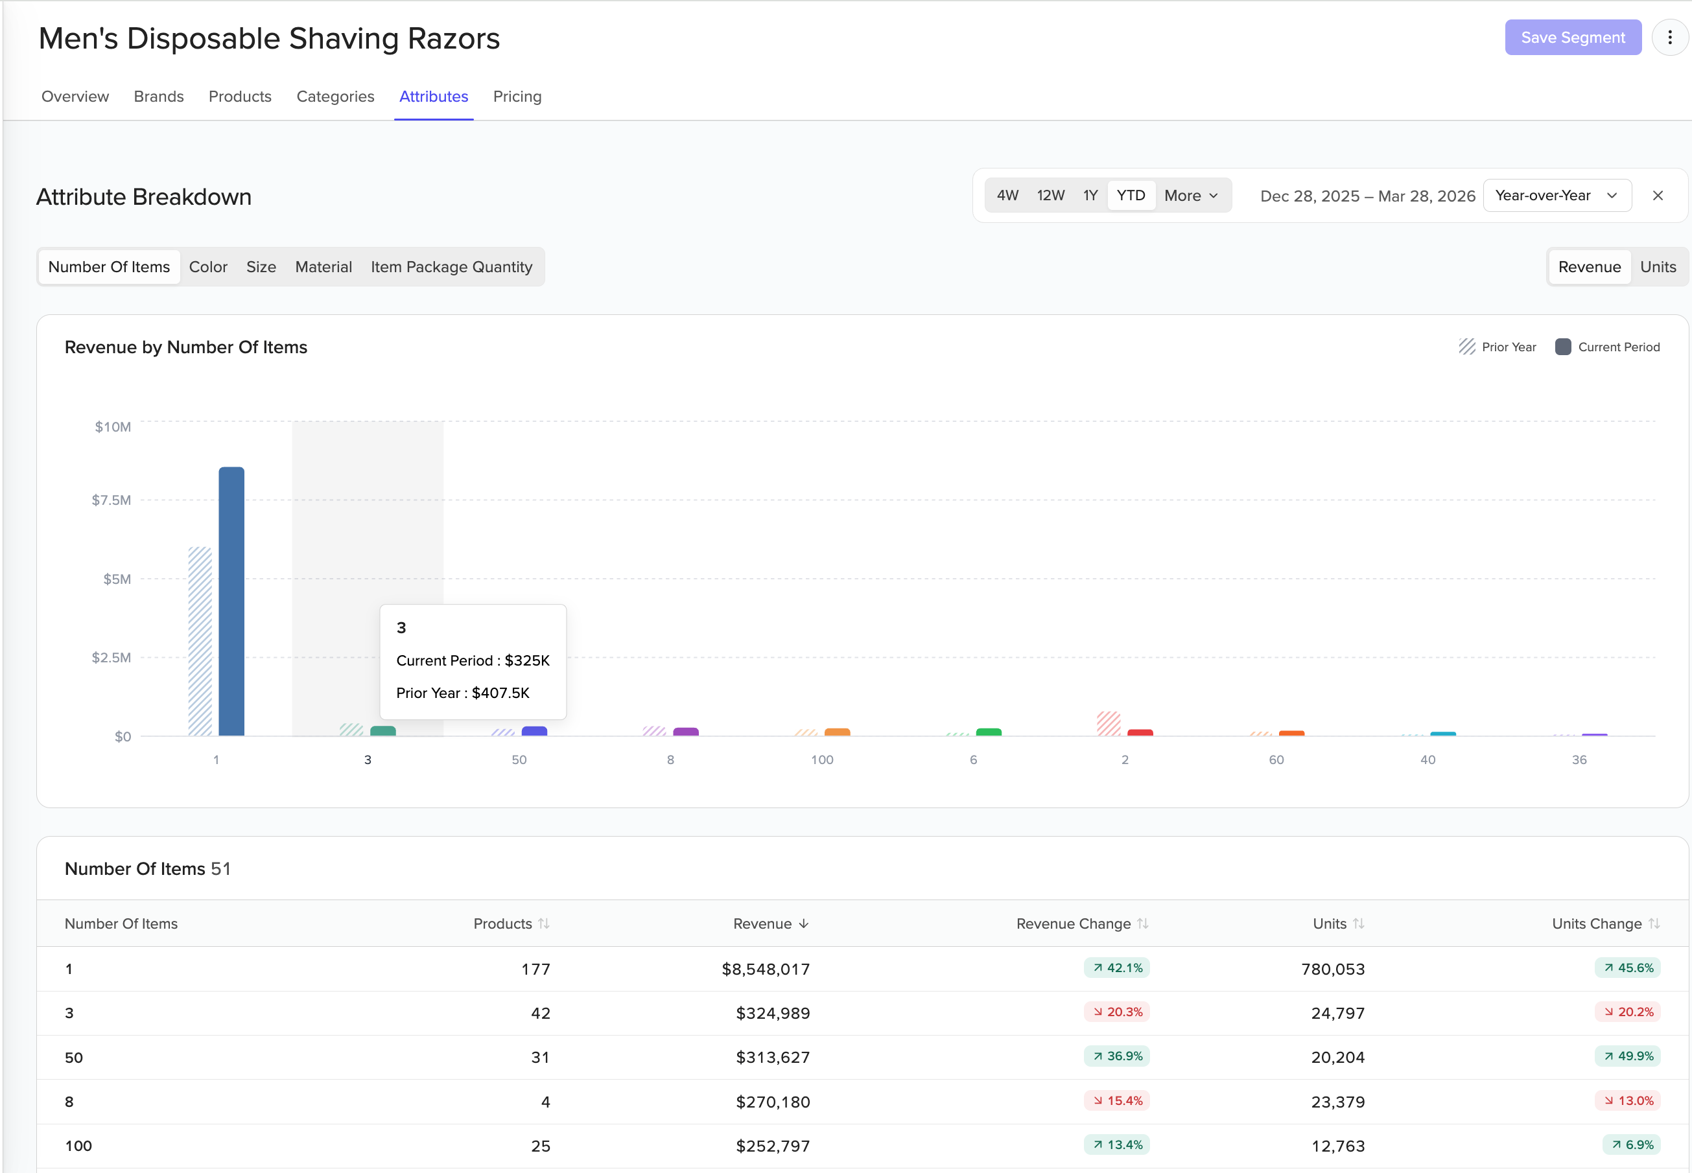Click the Save Segment button
This screenshot has height=1173, width=1692.
(x=1572, y=38)
